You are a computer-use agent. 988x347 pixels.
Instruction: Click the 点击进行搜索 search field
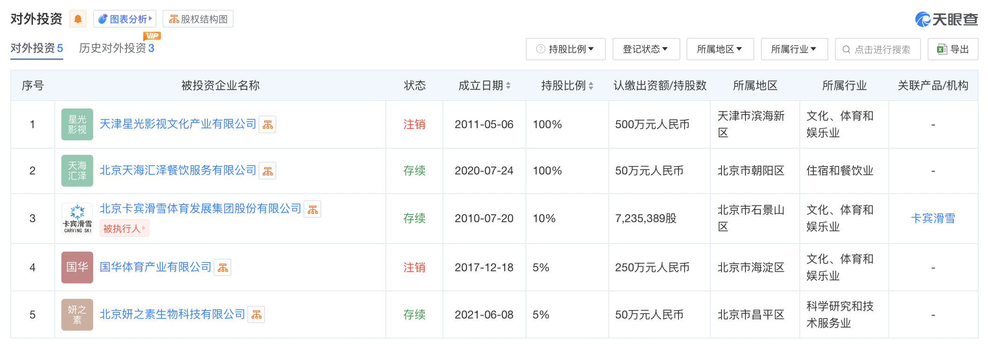(x=878, y=49)
